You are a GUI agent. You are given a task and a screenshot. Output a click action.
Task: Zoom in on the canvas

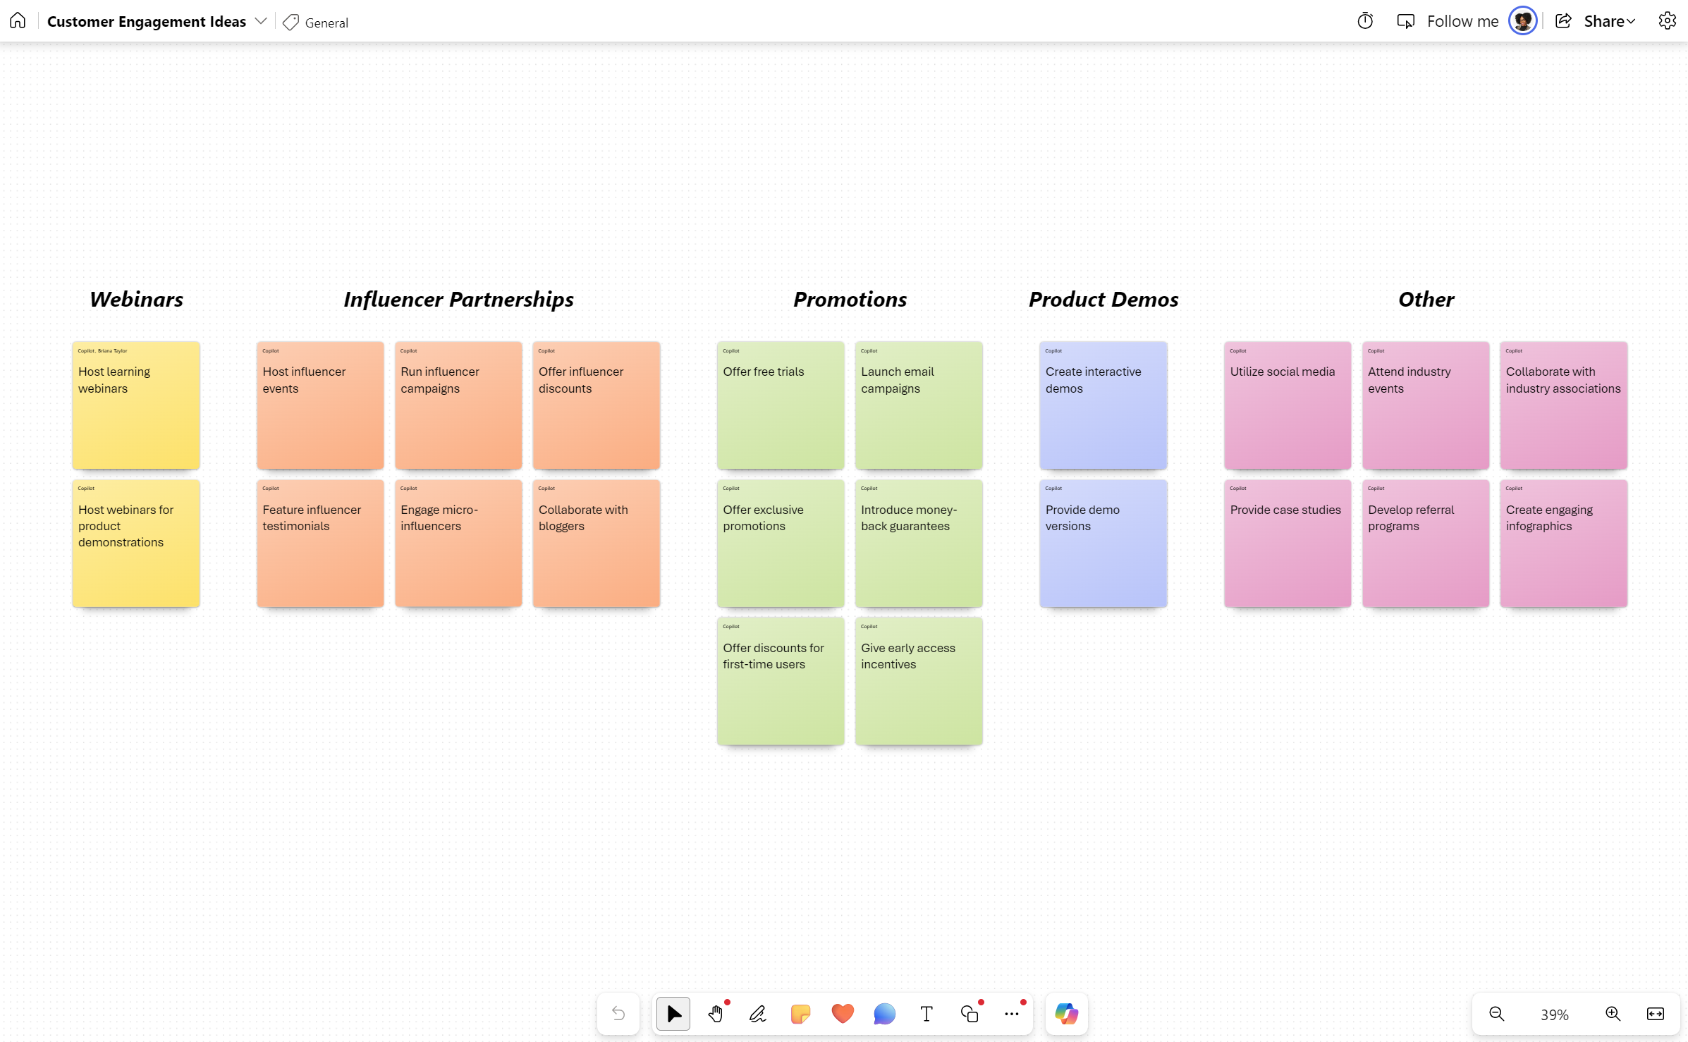coord(1613,1014)
